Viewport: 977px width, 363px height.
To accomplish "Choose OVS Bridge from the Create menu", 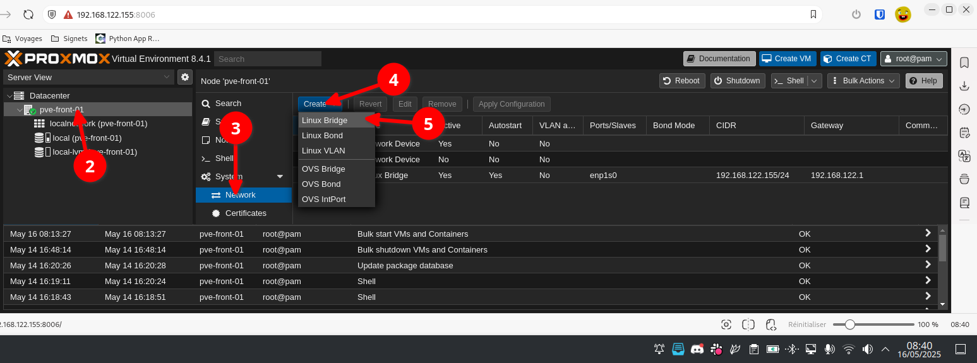I will point(323,169).
